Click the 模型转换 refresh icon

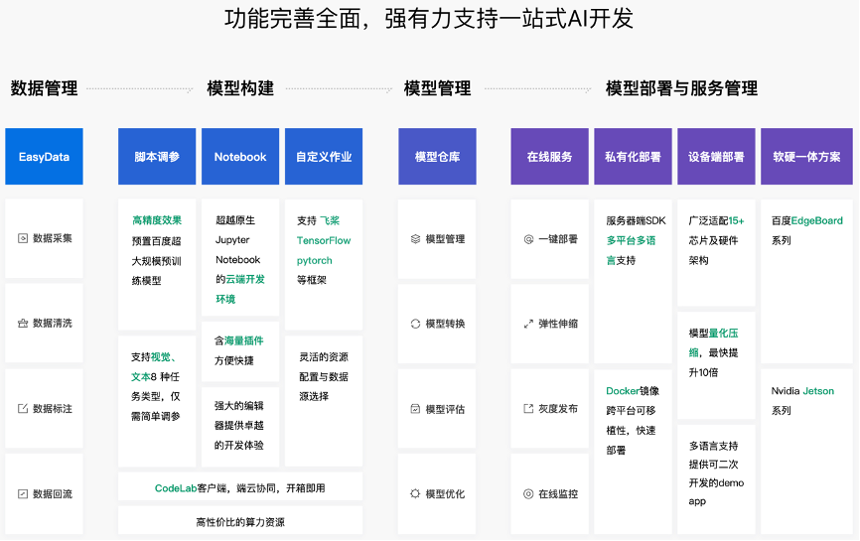point(415,324)
